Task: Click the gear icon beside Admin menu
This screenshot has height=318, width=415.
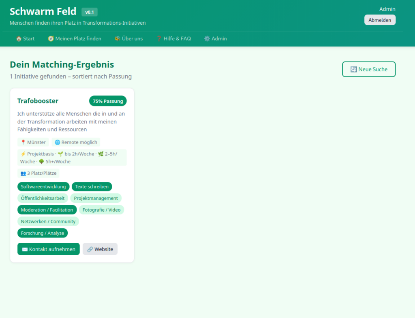Action: 207,38
